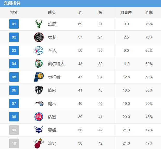Click the 胜 wins column header

80,12
